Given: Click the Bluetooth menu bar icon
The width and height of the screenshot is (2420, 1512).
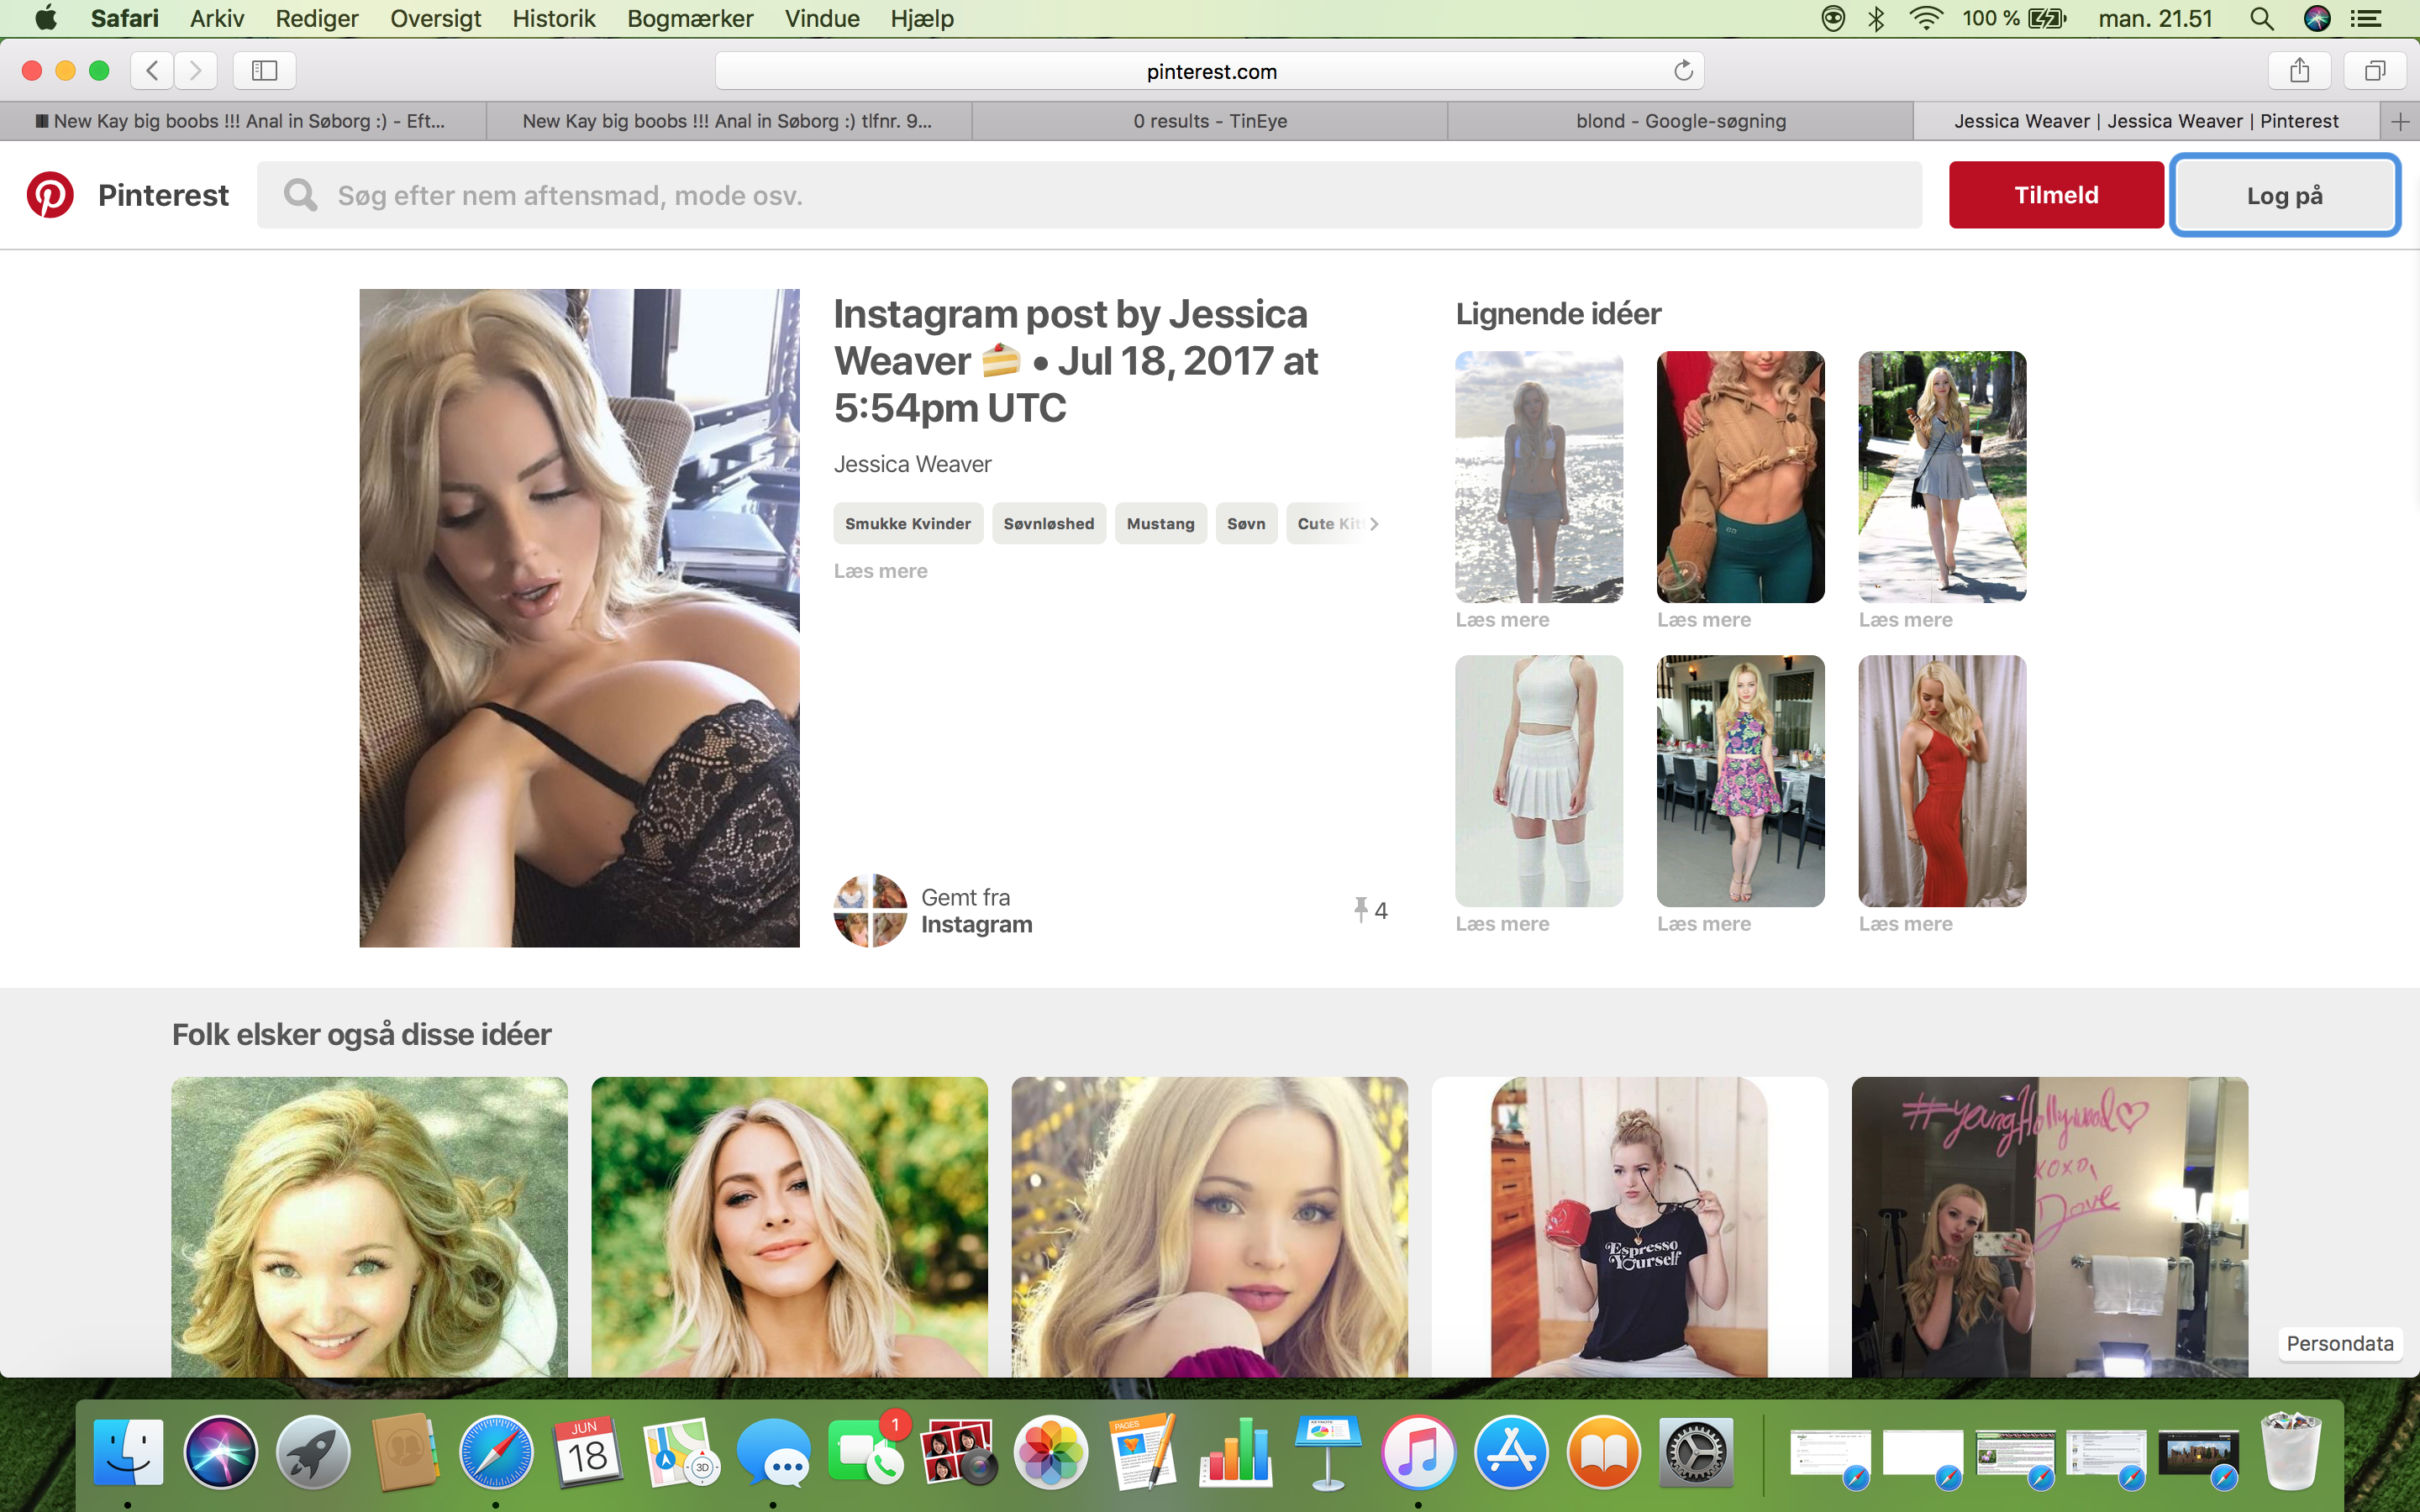Looking at the screenshot, I should pos(1877,18).
